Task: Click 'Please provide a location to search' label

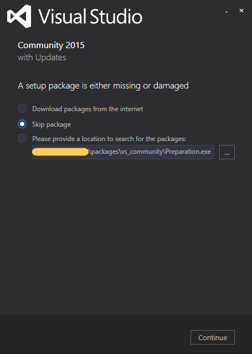Action: pyautogui.click(x=109, y=139)
